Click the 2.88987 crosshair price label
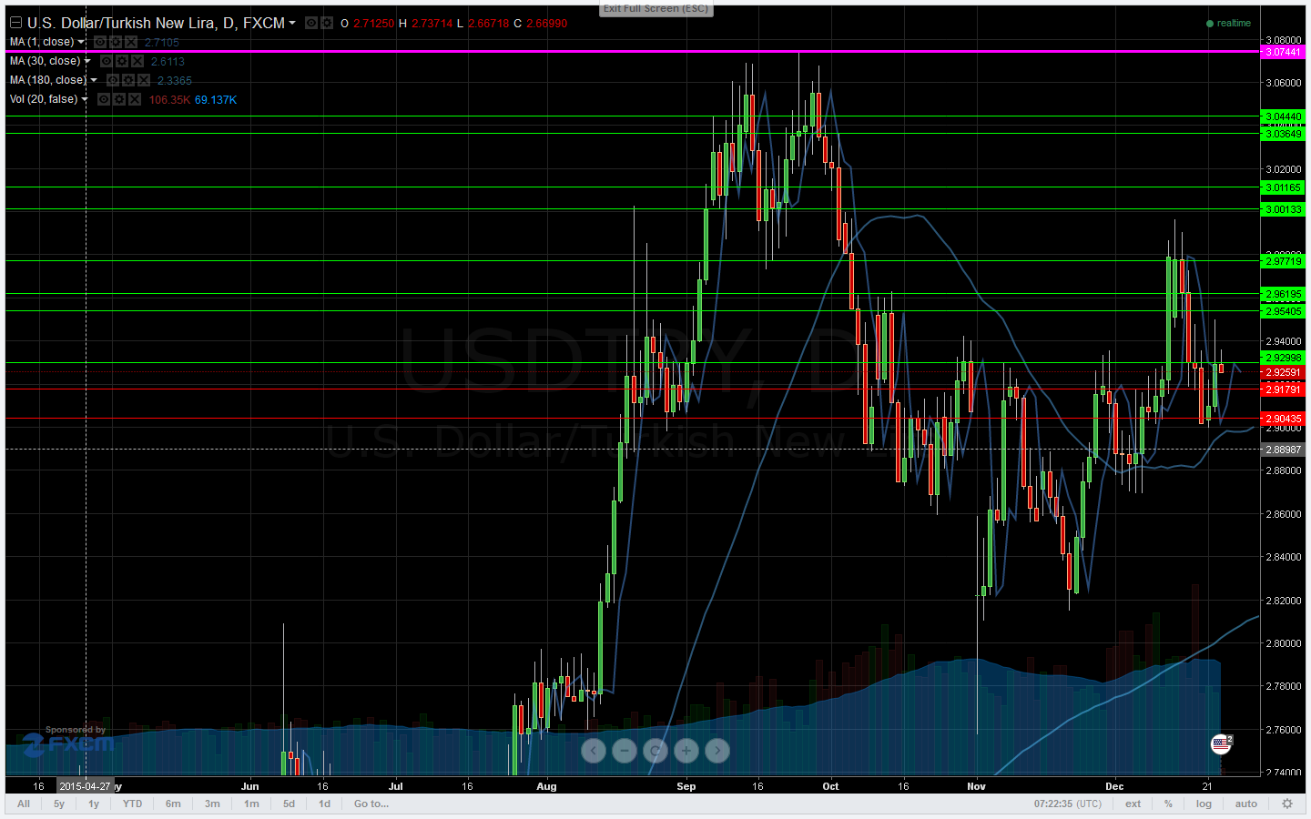Screen dimensions: 1311x819 click(1283, 450)
